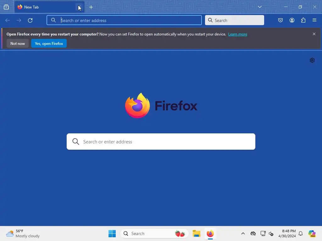Open new tab personalize gear
The height and width of the screenshot is (241, 322).
[312, 60]
